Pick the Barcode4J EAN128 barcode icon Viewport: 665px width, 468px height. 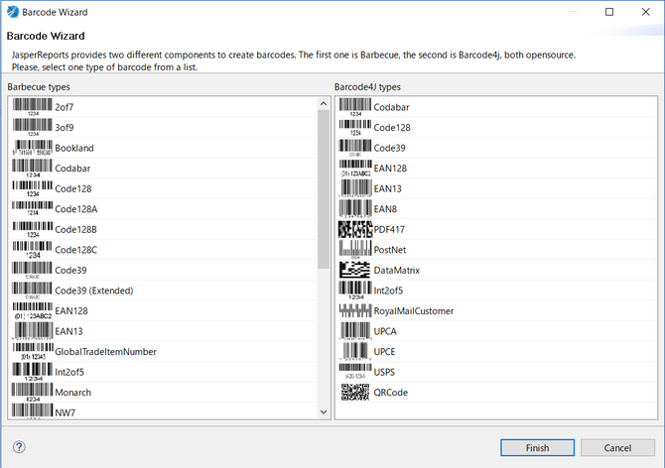pos(355,168)
